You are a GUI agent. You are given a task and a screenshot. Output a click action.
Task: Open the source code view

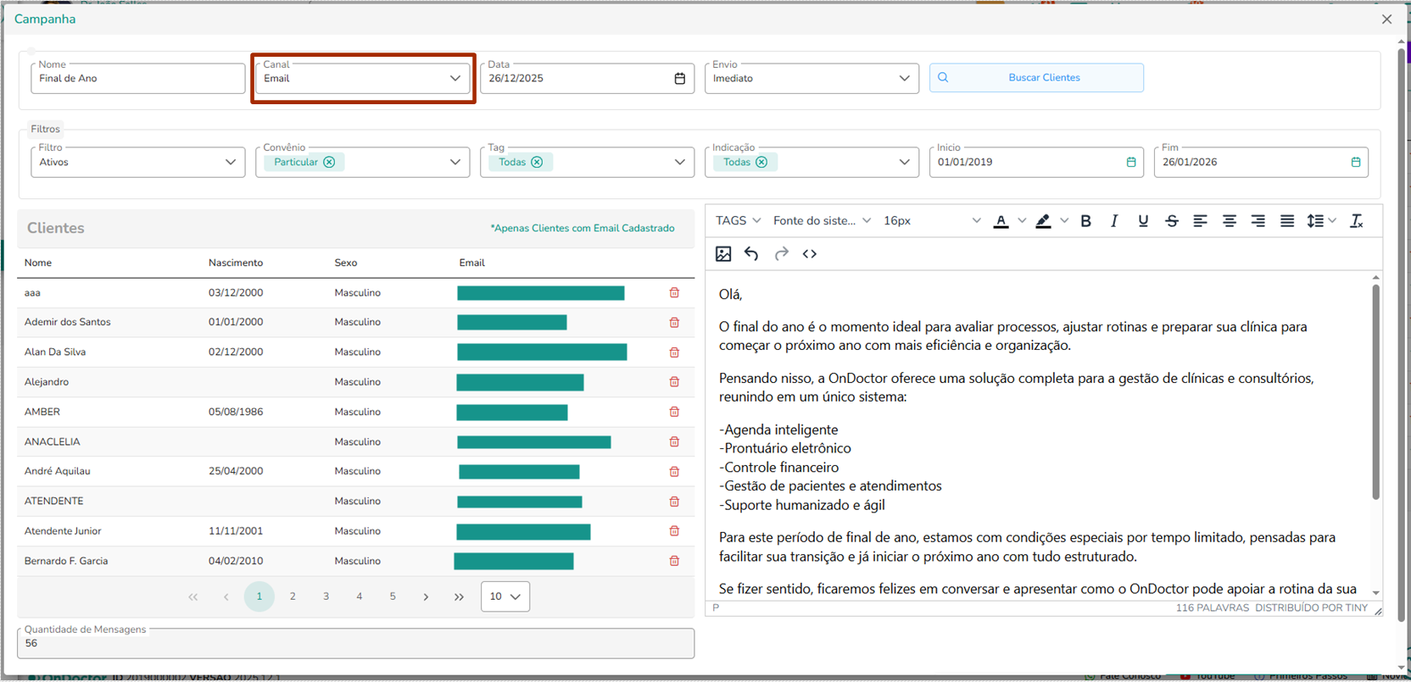tap(810, 253)
